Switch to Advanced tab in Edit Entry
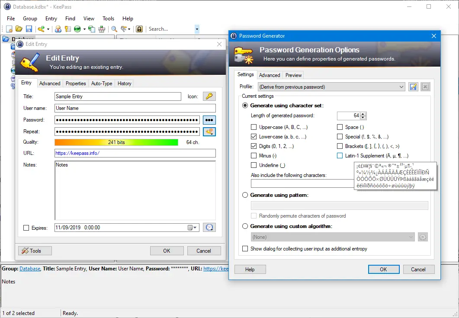This screenshot has width=459, height=318. pyautogui.click(x=50, y=84)
